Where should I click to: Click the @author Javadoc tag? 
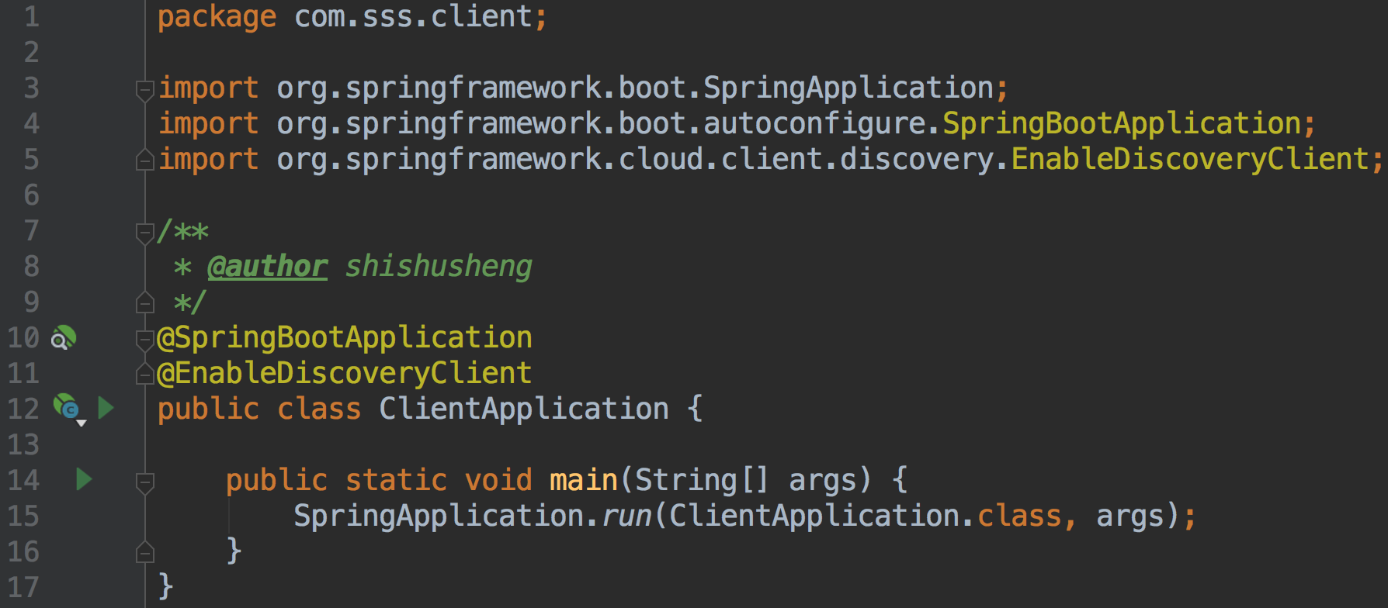[268, 267]
